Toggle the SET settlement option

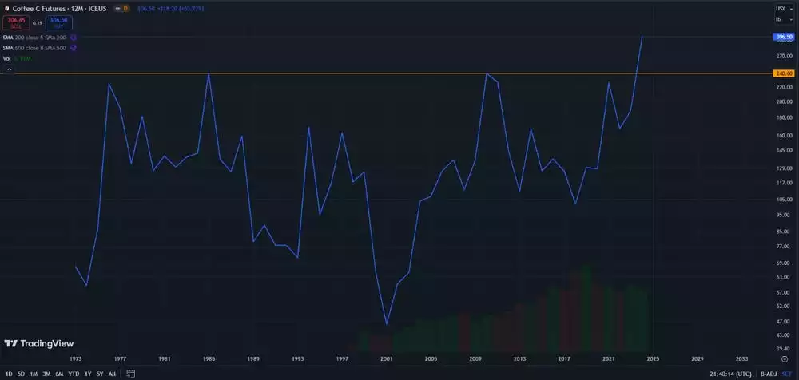click(787, 374)
